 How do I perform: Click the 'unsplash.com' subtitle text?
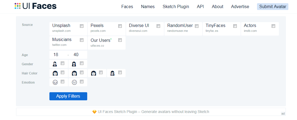tap(61, 31)
